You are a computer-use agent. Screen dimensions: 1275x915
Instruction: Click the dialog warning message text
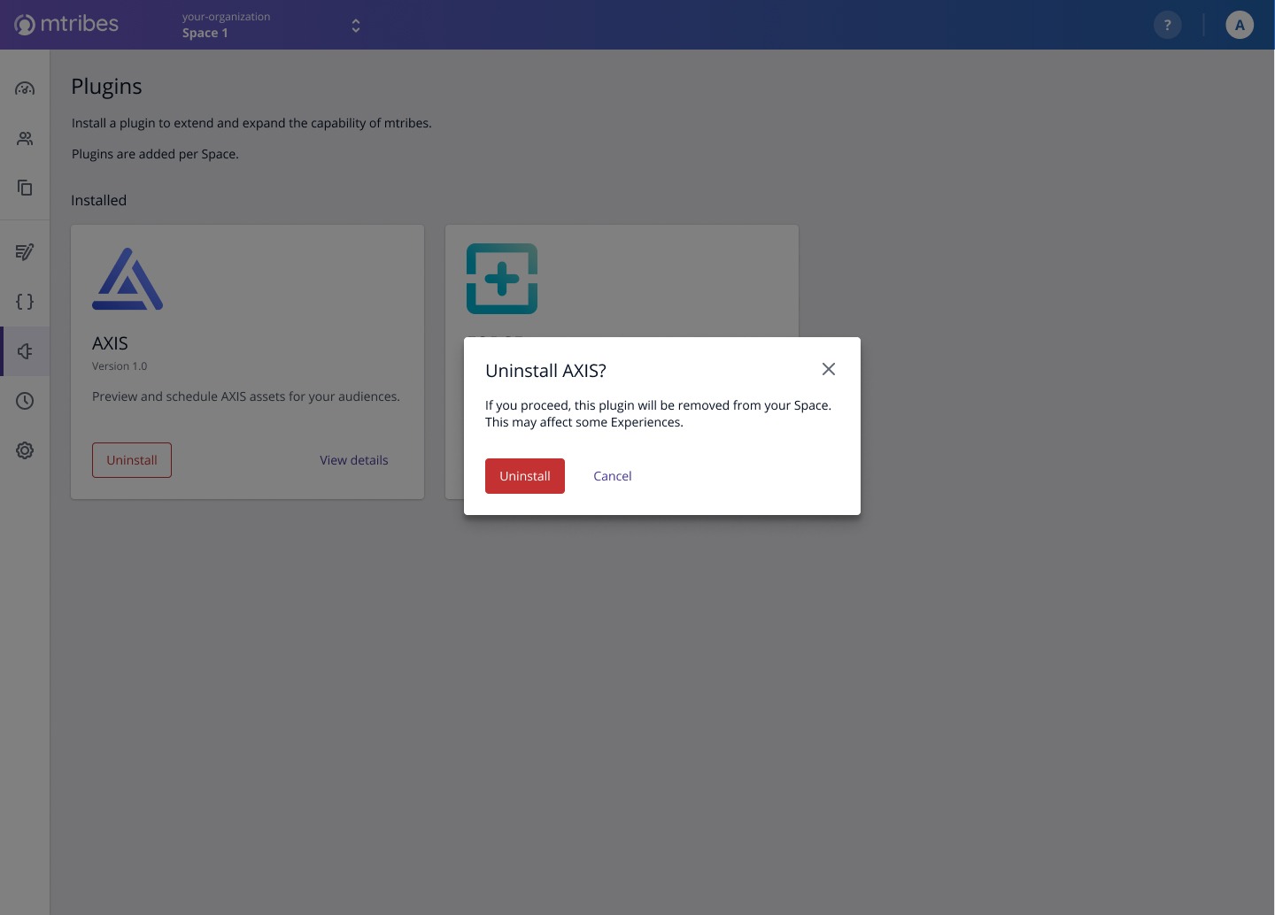(659, 413)
